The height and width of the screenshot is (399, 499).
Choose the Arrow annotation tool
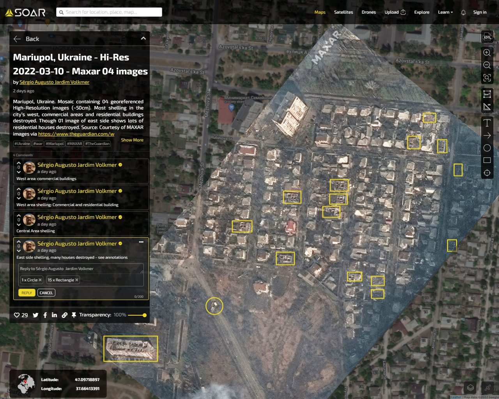click(x=487, y=136)
